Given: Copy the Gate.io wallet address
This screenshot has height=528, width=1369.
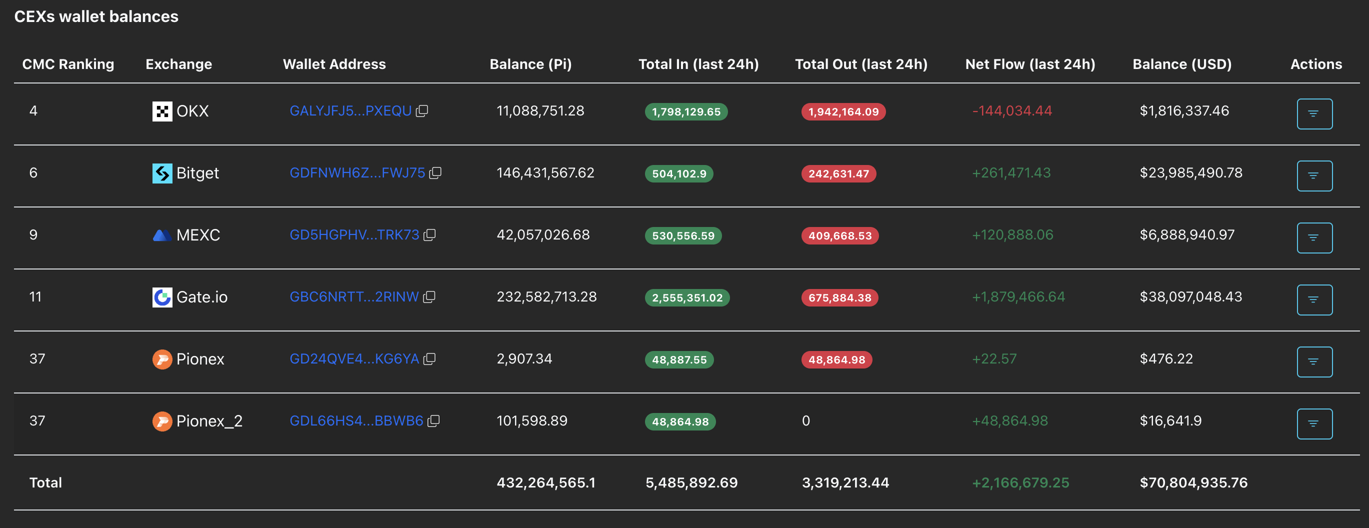Looking at the screenshot, I should [429, 297].
